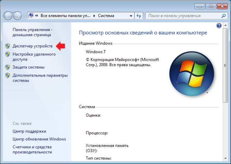The height and width of the screenshot is (164, 231).
Task: Minimize the Система window
Action: tap(200, 6)
